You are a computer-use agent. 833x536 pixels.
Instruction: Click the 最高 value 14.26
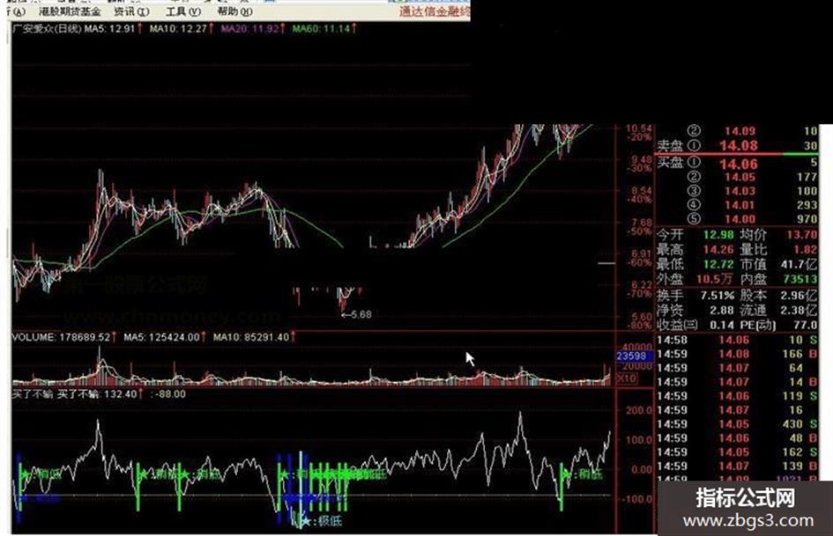click(718, 249)
